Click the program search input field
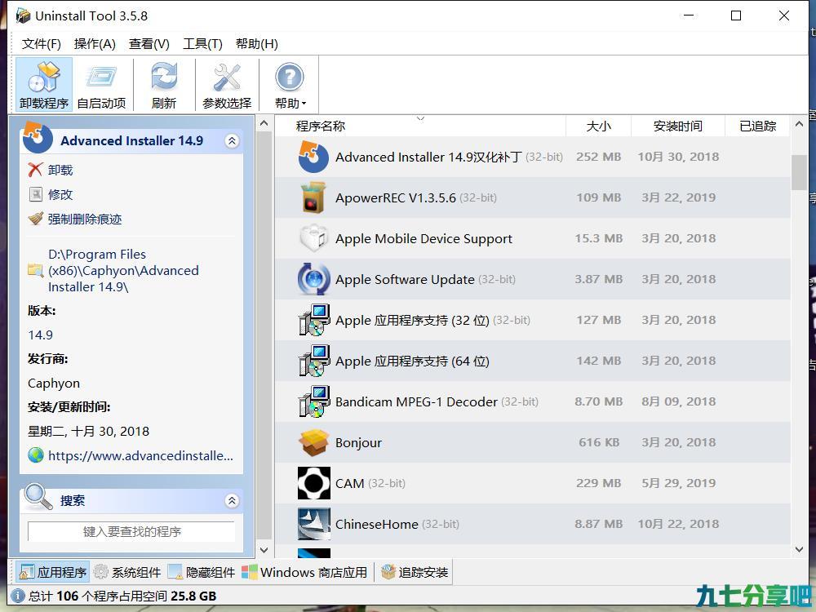 pos(131,532)
